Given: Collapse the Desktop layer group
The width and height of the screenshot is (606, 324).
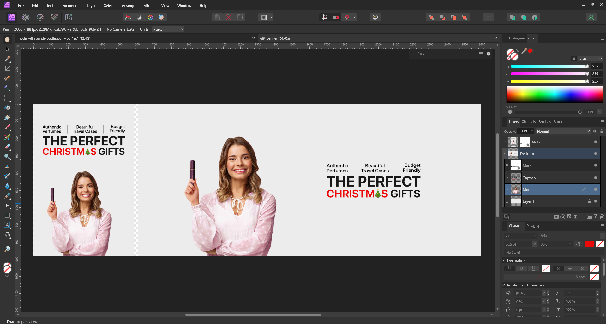Looking at the screenshot, I should (505, 153).
